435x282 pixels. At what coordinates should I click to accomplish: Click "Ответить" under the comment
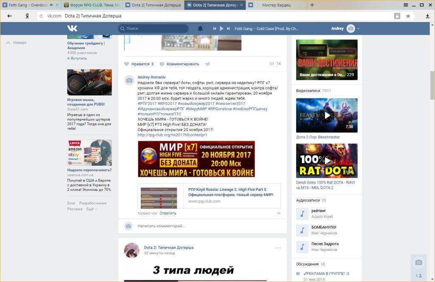168,213
